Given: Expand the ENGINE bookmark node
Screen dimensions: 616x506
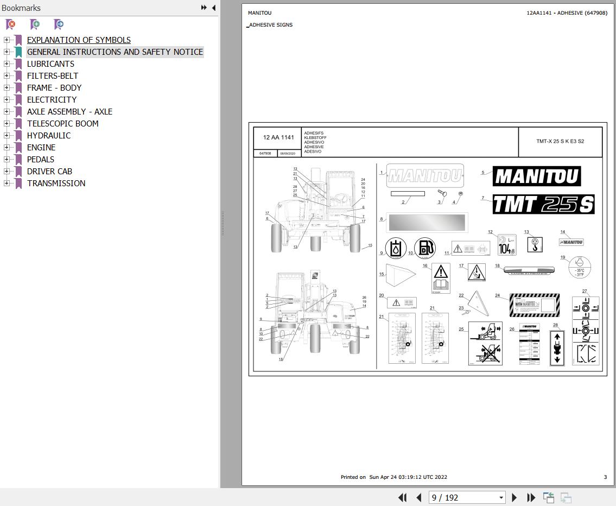Looking at the screenshot, I should 7,147.
